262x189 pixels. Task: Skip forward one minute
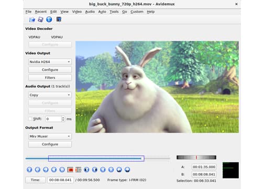(127, 170)
